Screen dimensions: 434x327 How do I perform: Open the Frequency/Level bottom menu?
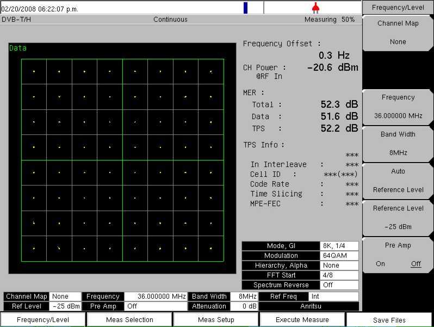(x=43, y=319)
